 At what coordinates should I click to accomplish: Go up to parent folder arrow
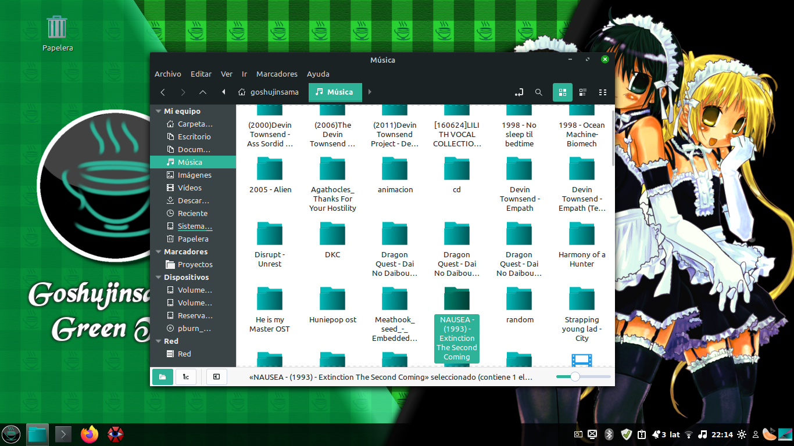[203, 92]
